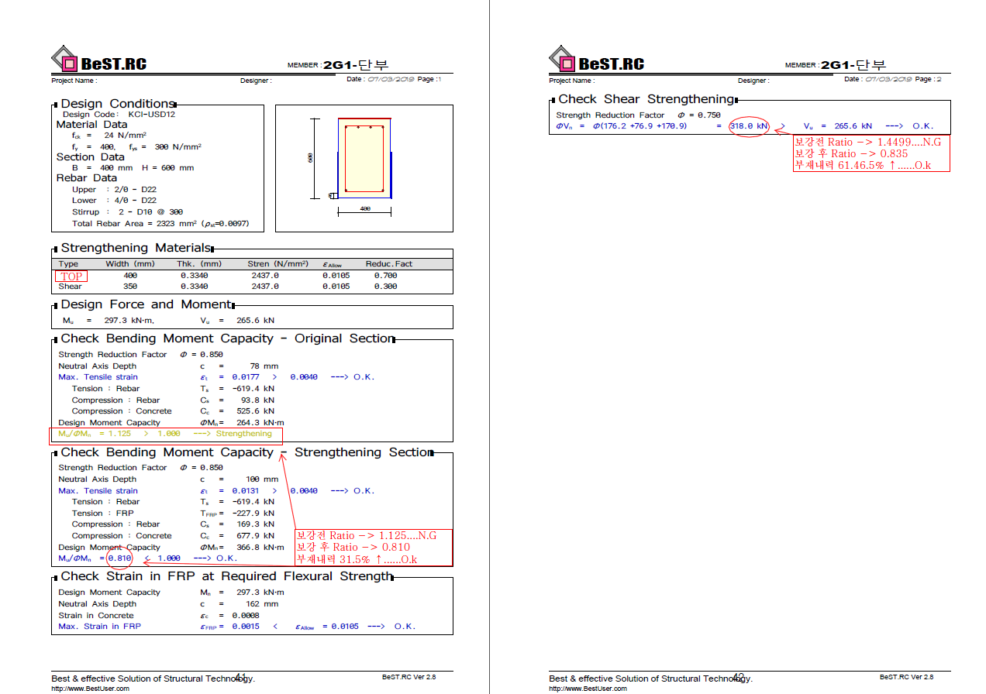Select the Shear row in materials table
The height and width of the screenshot is (694, 986).
pyautogui.click(x=252, y=287)
